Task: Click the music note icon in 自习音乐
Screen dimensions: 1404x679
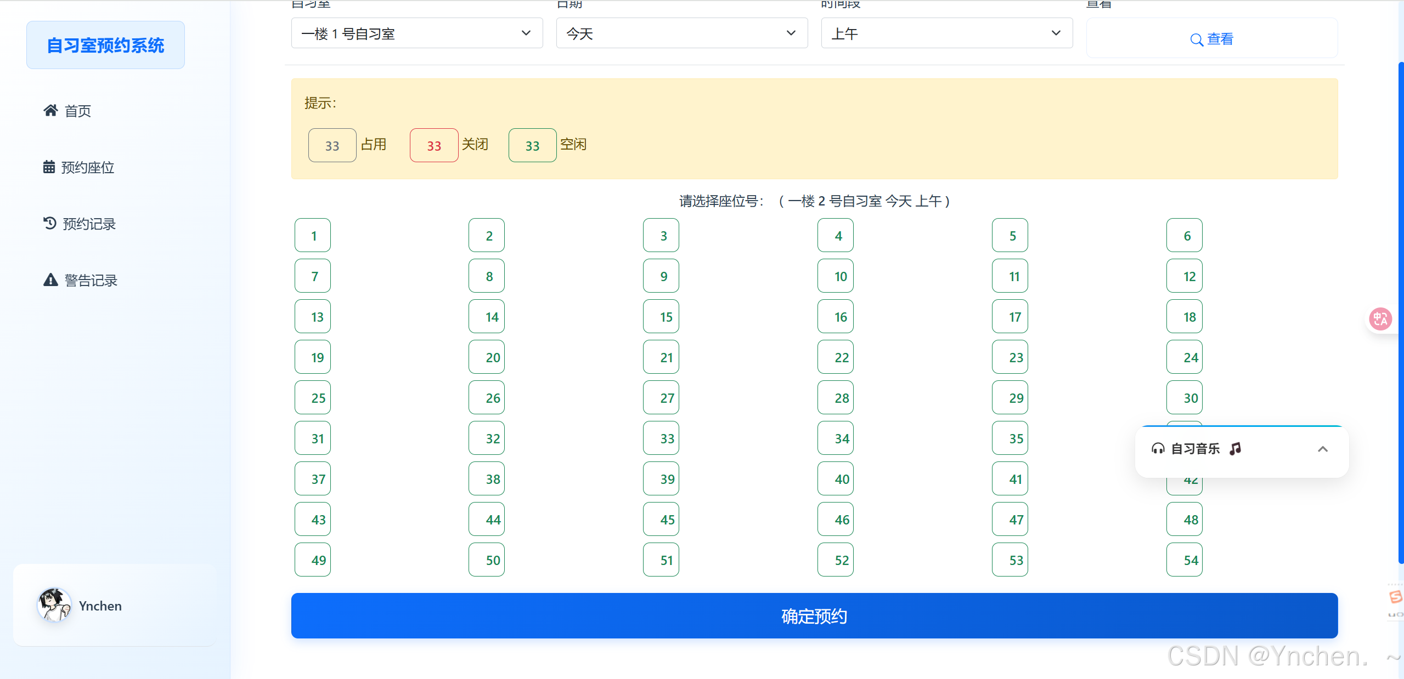Action: pyautogui.click(x=1236, y=449)
